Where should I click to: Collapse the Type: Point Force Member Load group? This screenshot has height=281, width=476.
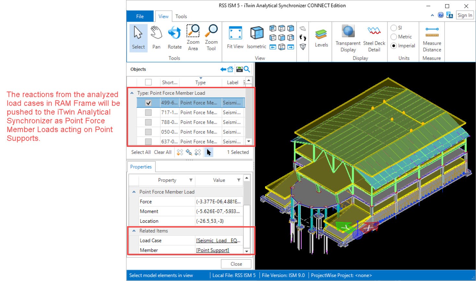tap(132, 93)
